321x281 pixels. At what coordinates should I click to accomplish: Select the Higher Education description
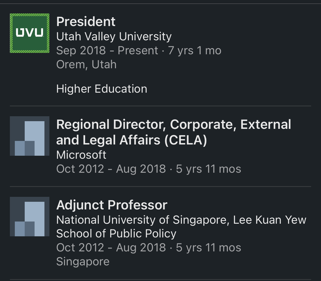click(102, 89)
